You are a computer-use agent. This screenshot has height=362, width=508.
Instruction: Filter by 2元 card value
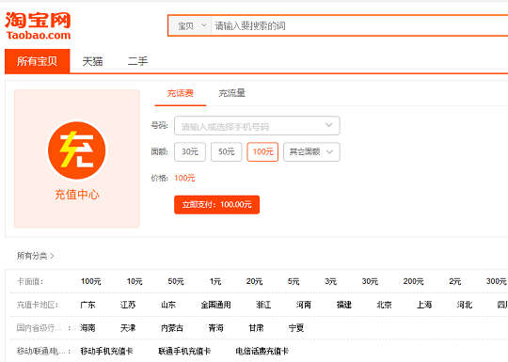(x=455, y=281)
